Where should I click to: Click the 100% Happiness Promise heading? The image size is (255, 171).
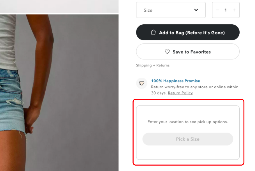pos(175,81)
